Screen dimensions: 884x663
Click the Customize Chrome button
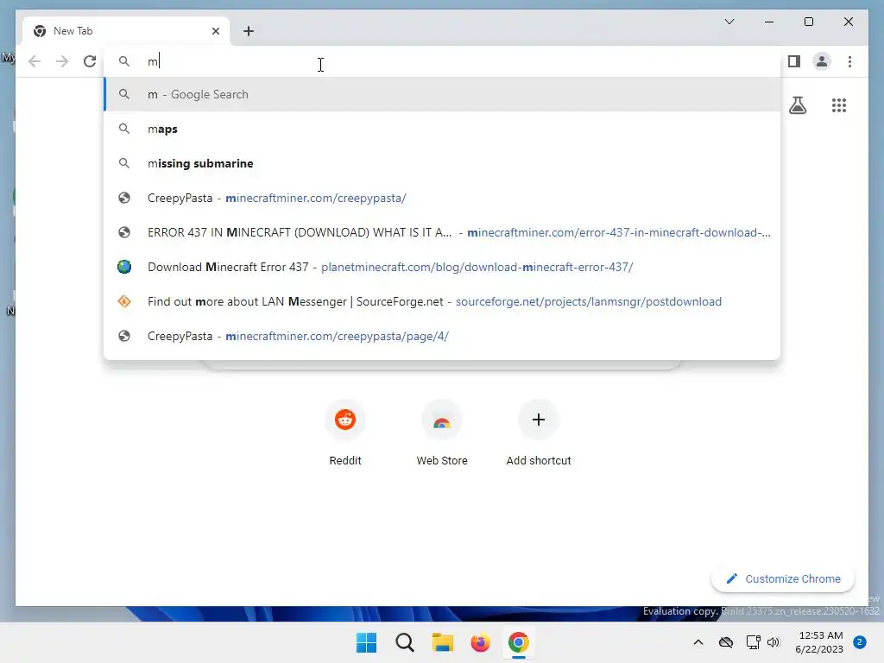(x=782, y=579)
